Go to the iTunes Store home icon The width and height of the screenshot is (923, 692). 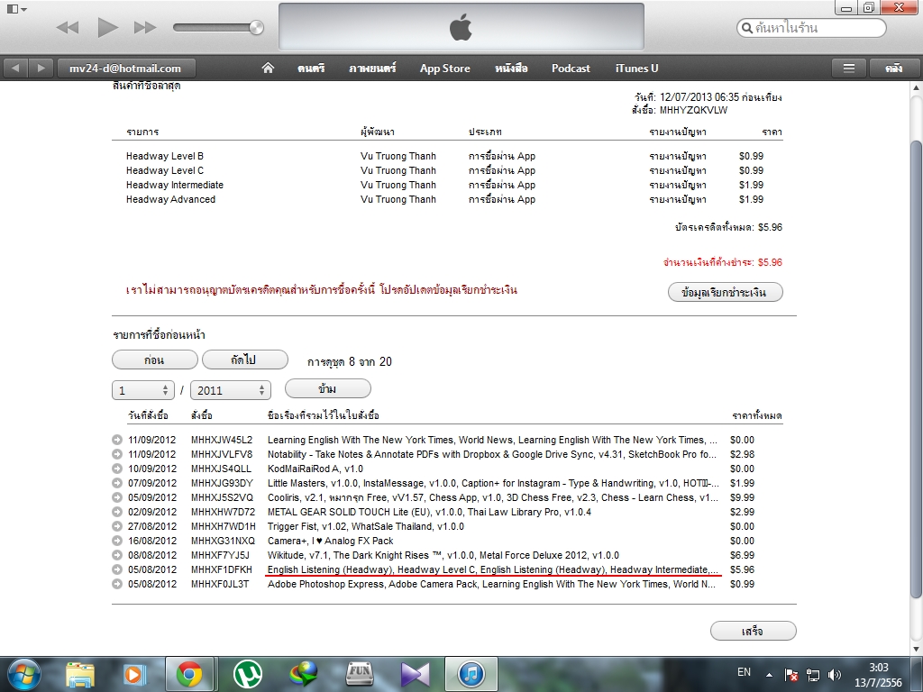coord(268,68)
